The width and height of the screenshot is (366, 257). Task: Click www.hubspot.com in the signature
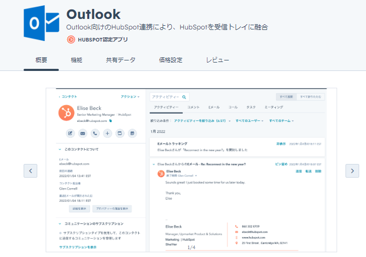pyautogui.click(x=254, y=238)
